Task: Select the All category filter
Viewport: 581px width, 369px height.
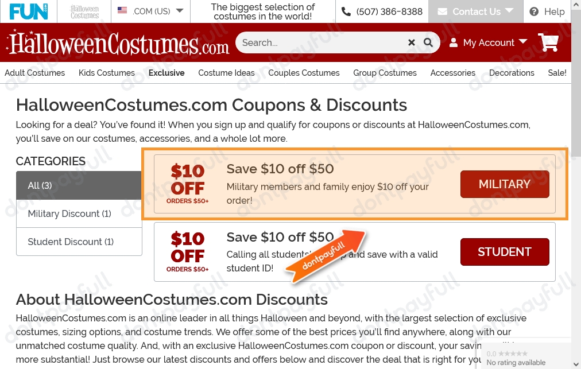Action: [40, 185]
